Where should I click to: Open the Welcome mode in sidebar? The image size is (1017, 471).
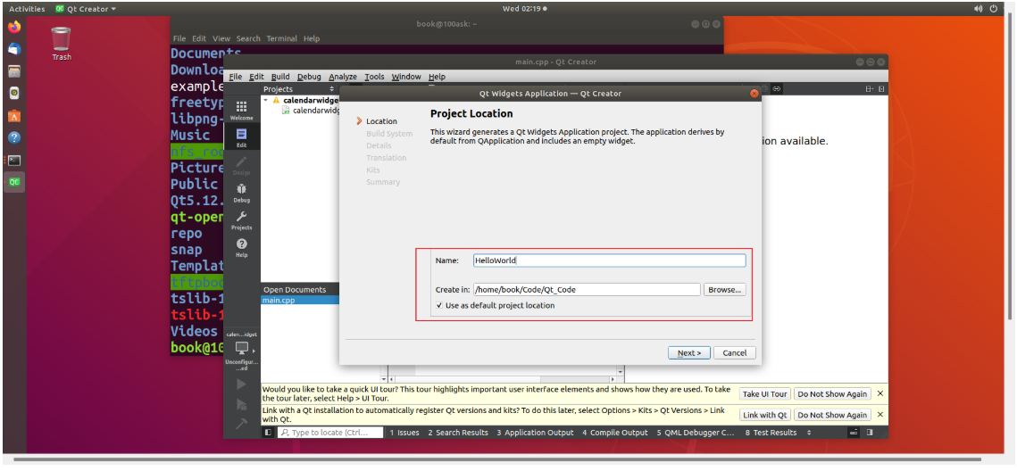coord(241,109)
